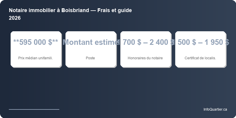Select the 'Prix médian unifamili.' label
This screenshot has width=236, height=118.
[x=36, y=58]
